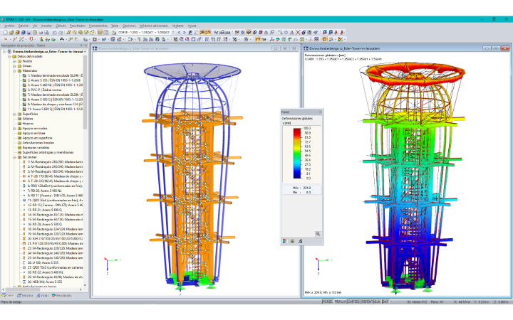Click the Undo arrow icon
Image resolution: width=513 pixels, height=320 pixels.
coord(54,32)
